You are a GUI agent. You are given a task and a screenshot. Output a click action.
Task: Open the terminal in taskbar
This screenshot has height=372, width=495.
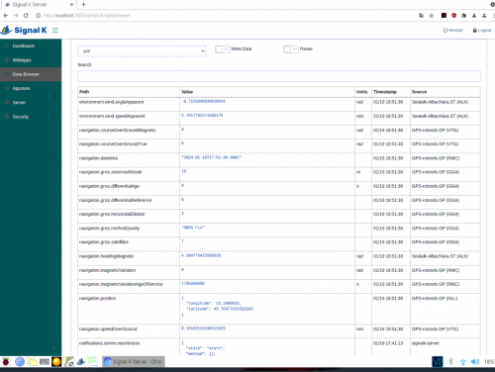pos(45,362)
